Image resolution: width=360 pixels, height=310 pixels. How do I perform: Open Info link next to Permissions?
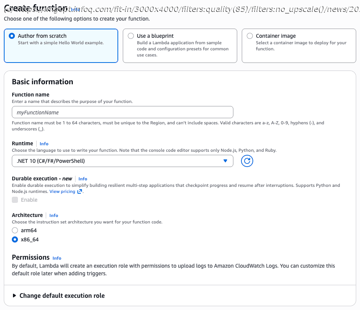point(57,258)
